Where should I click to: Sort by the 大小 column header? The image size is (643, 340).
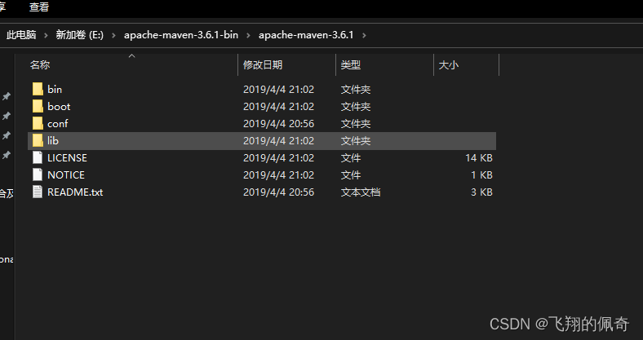tap(449, 64)
